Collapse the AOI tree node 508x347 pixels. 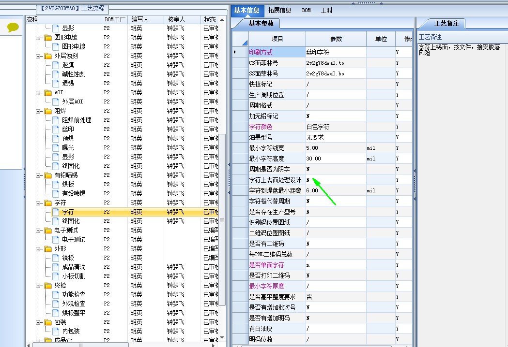tap(38, 93)
